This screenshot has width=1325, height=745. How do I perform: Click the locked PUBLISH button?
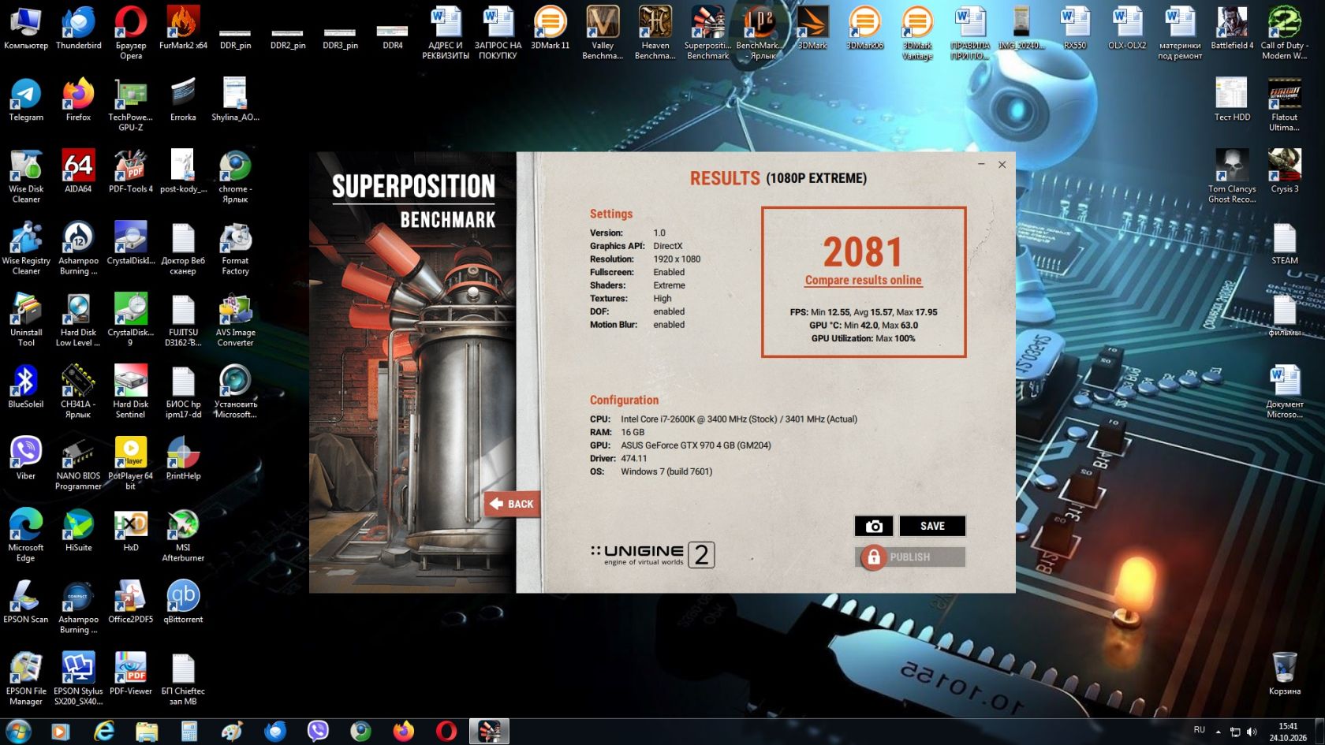coord(910,557)
